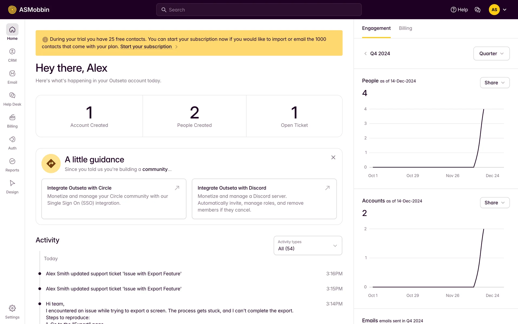Dismiss the 'A little guidance' panel

[x=333, y=157]
